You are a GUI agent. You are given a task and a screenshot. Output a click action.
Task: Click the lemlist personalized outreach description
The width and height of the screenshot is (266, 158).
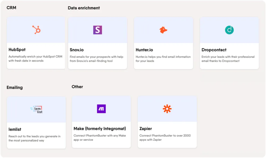coord(34,138)
